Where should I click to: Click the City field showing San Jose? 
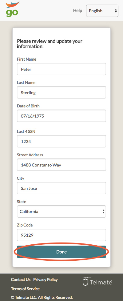click(x=61, y=188)
